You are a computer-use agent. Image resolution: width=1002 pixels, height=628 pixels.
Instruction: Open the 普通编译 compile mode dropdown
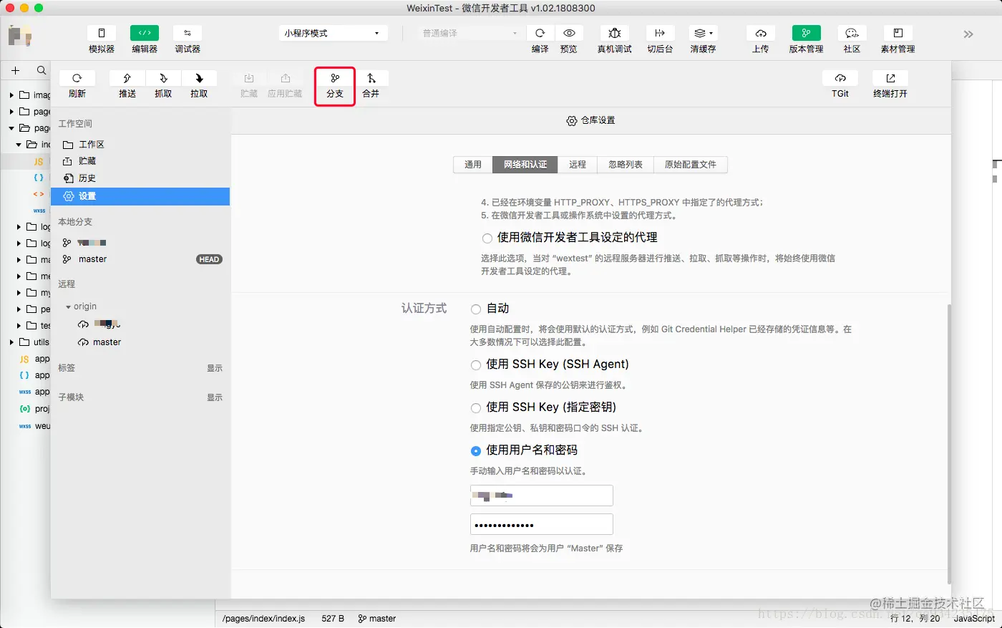click(x=470, y=33)
